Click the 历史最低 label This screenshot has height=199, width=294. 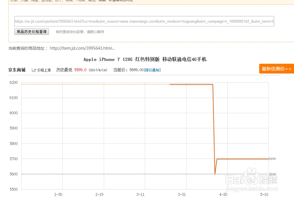pyautogui.click(x=64, y=70)
